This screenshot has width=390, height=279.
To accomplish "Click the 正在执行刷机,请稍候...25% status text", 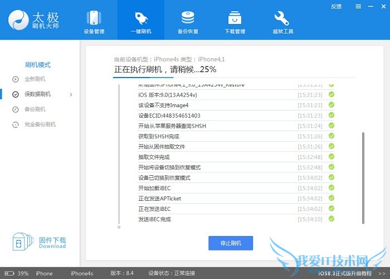I will click(x=165, y=69).
